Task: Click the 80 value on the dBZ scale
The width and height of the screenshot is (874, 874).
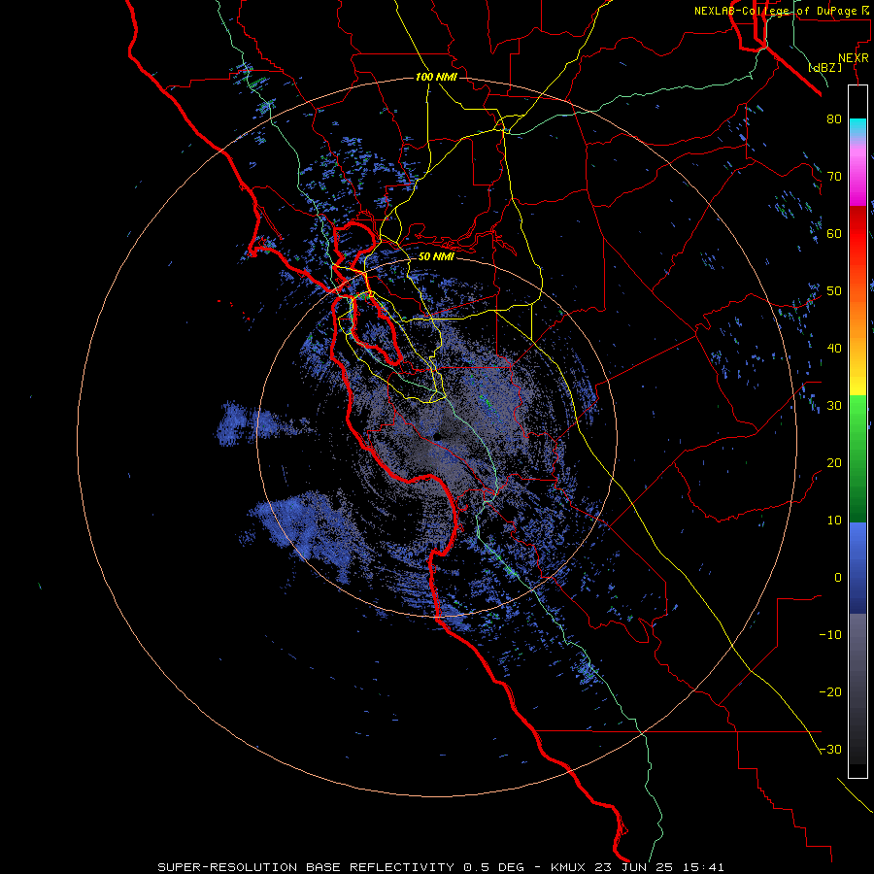Action: [834, 118]
